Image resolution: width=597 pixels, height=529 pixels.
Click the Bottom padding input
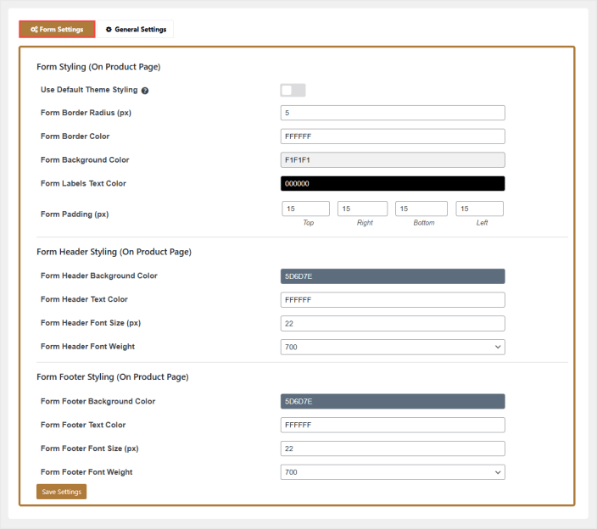pos(421,209)
